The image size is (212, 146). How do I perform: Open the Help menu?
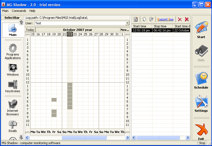pyautogui.click(x=32, y=11)
